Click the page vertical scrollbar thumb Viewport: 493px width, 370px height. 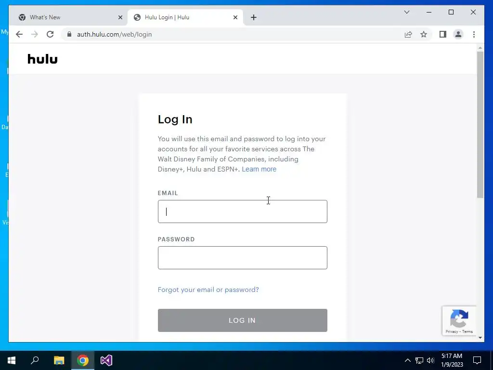pyautogui.click(x=480, y=125)
